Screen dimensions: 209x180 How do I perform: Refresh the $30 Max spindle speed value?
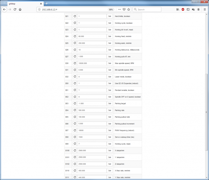click(x=75, y=63)
